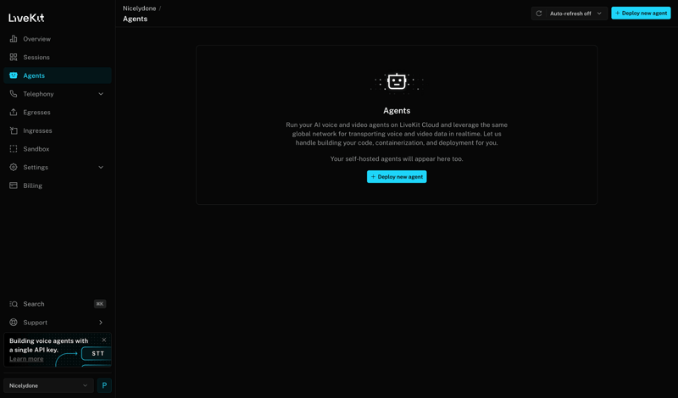Image resolution: width=678 pixels, height=398 pixels.
Task: Open the Billing page
Action: pos(58,185)
